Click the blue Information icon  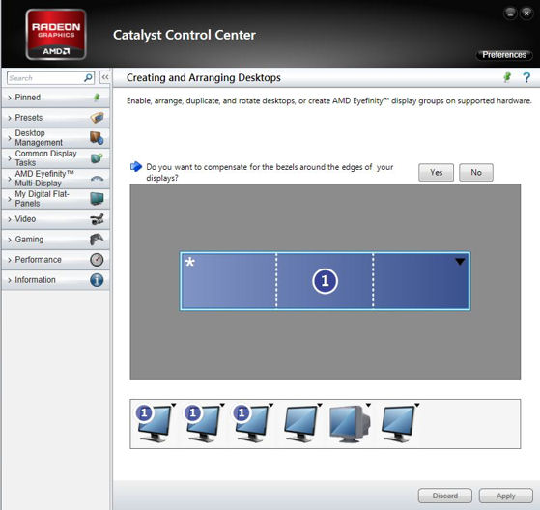click(97, 280)
